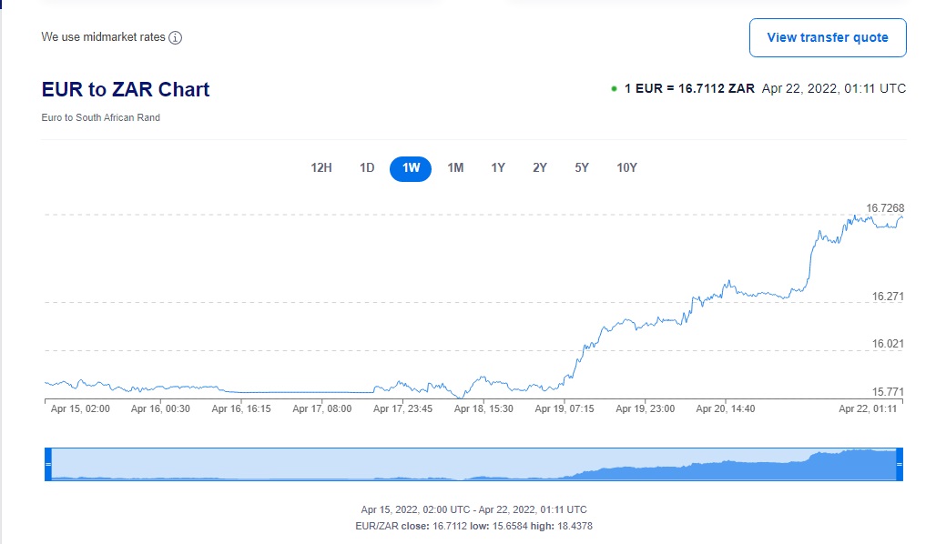Select the 12H time range

pyautogui.click(x=321, y=168)
